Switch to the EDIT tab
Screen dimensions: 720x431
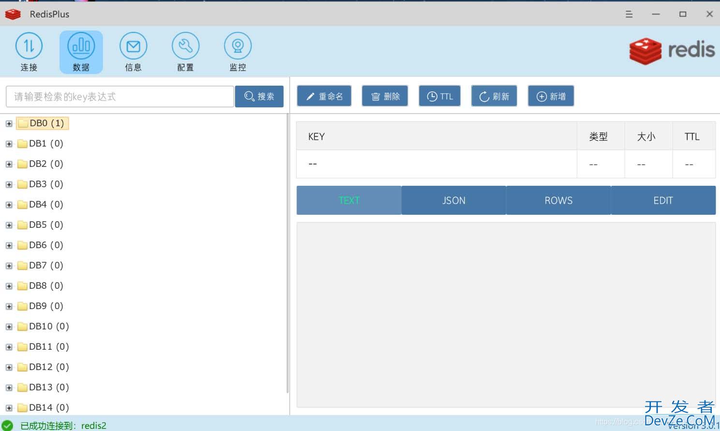(x=663, y=200)
